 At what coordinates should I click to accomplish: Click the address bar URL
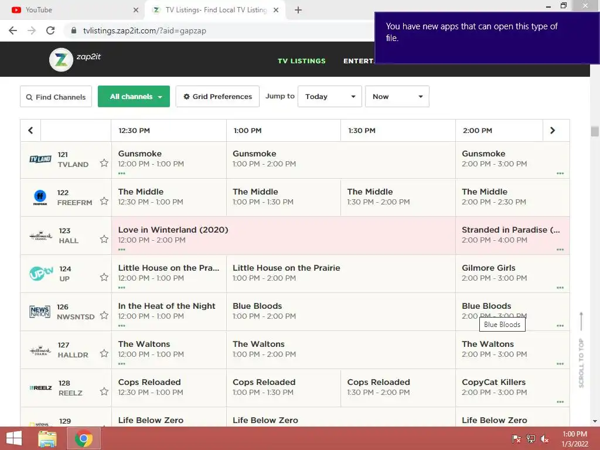point(145,30)
